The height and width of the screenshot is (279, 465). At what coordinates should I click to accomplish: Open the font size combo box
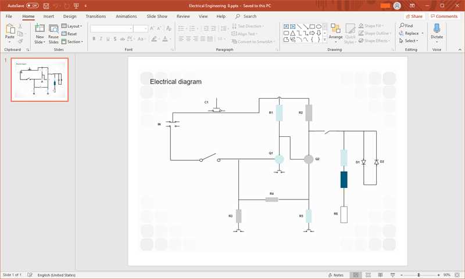click(x=140, y=28)
